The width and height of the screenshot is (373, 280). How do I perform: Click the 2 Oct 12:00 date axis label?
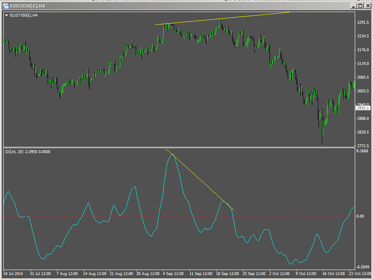pos(279,274)
